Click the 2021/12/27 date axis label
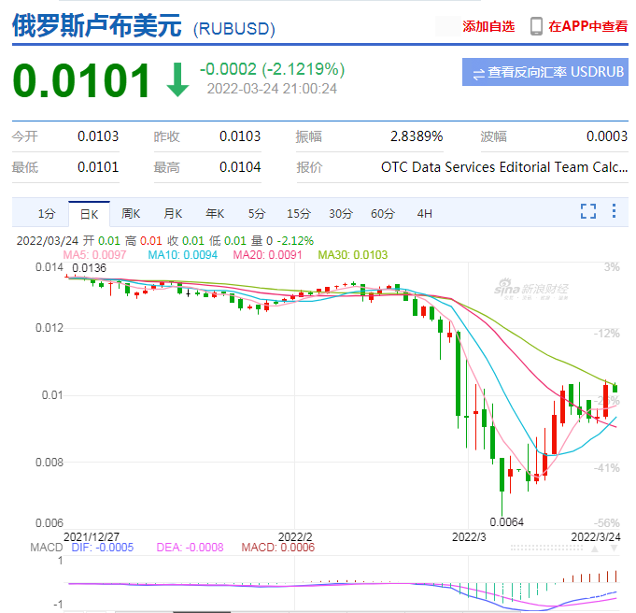Screen dimensions: 636x613 pyautogui.click(x=92, y=536)
